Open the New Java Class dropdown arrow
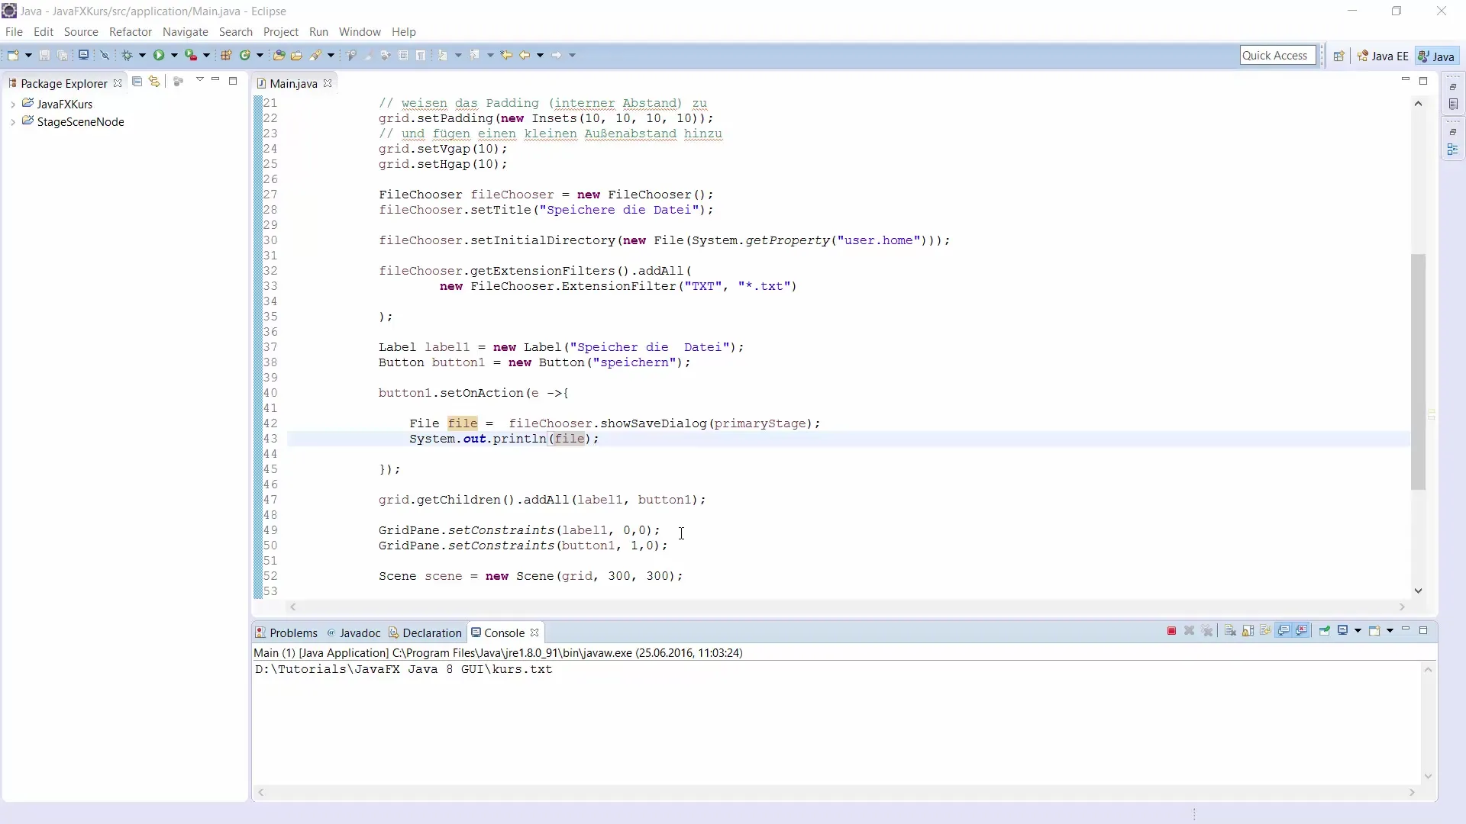 click(x=260, y=55)
